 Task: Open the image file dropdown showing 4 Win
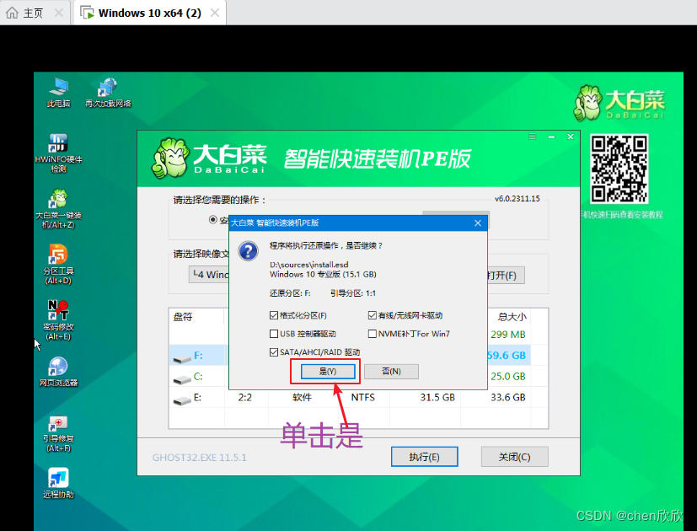click(209, 275)
